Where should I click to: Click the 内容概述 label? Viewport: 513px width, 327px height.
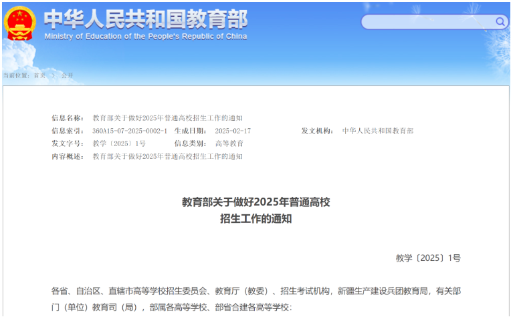tap(68, 156)
